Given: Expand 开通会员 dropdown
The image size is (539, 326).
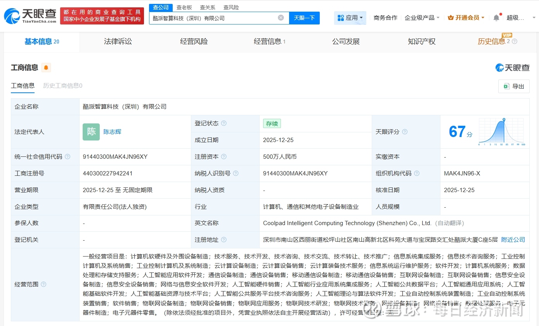Looking at the screenshot, I should click(466, 18).
